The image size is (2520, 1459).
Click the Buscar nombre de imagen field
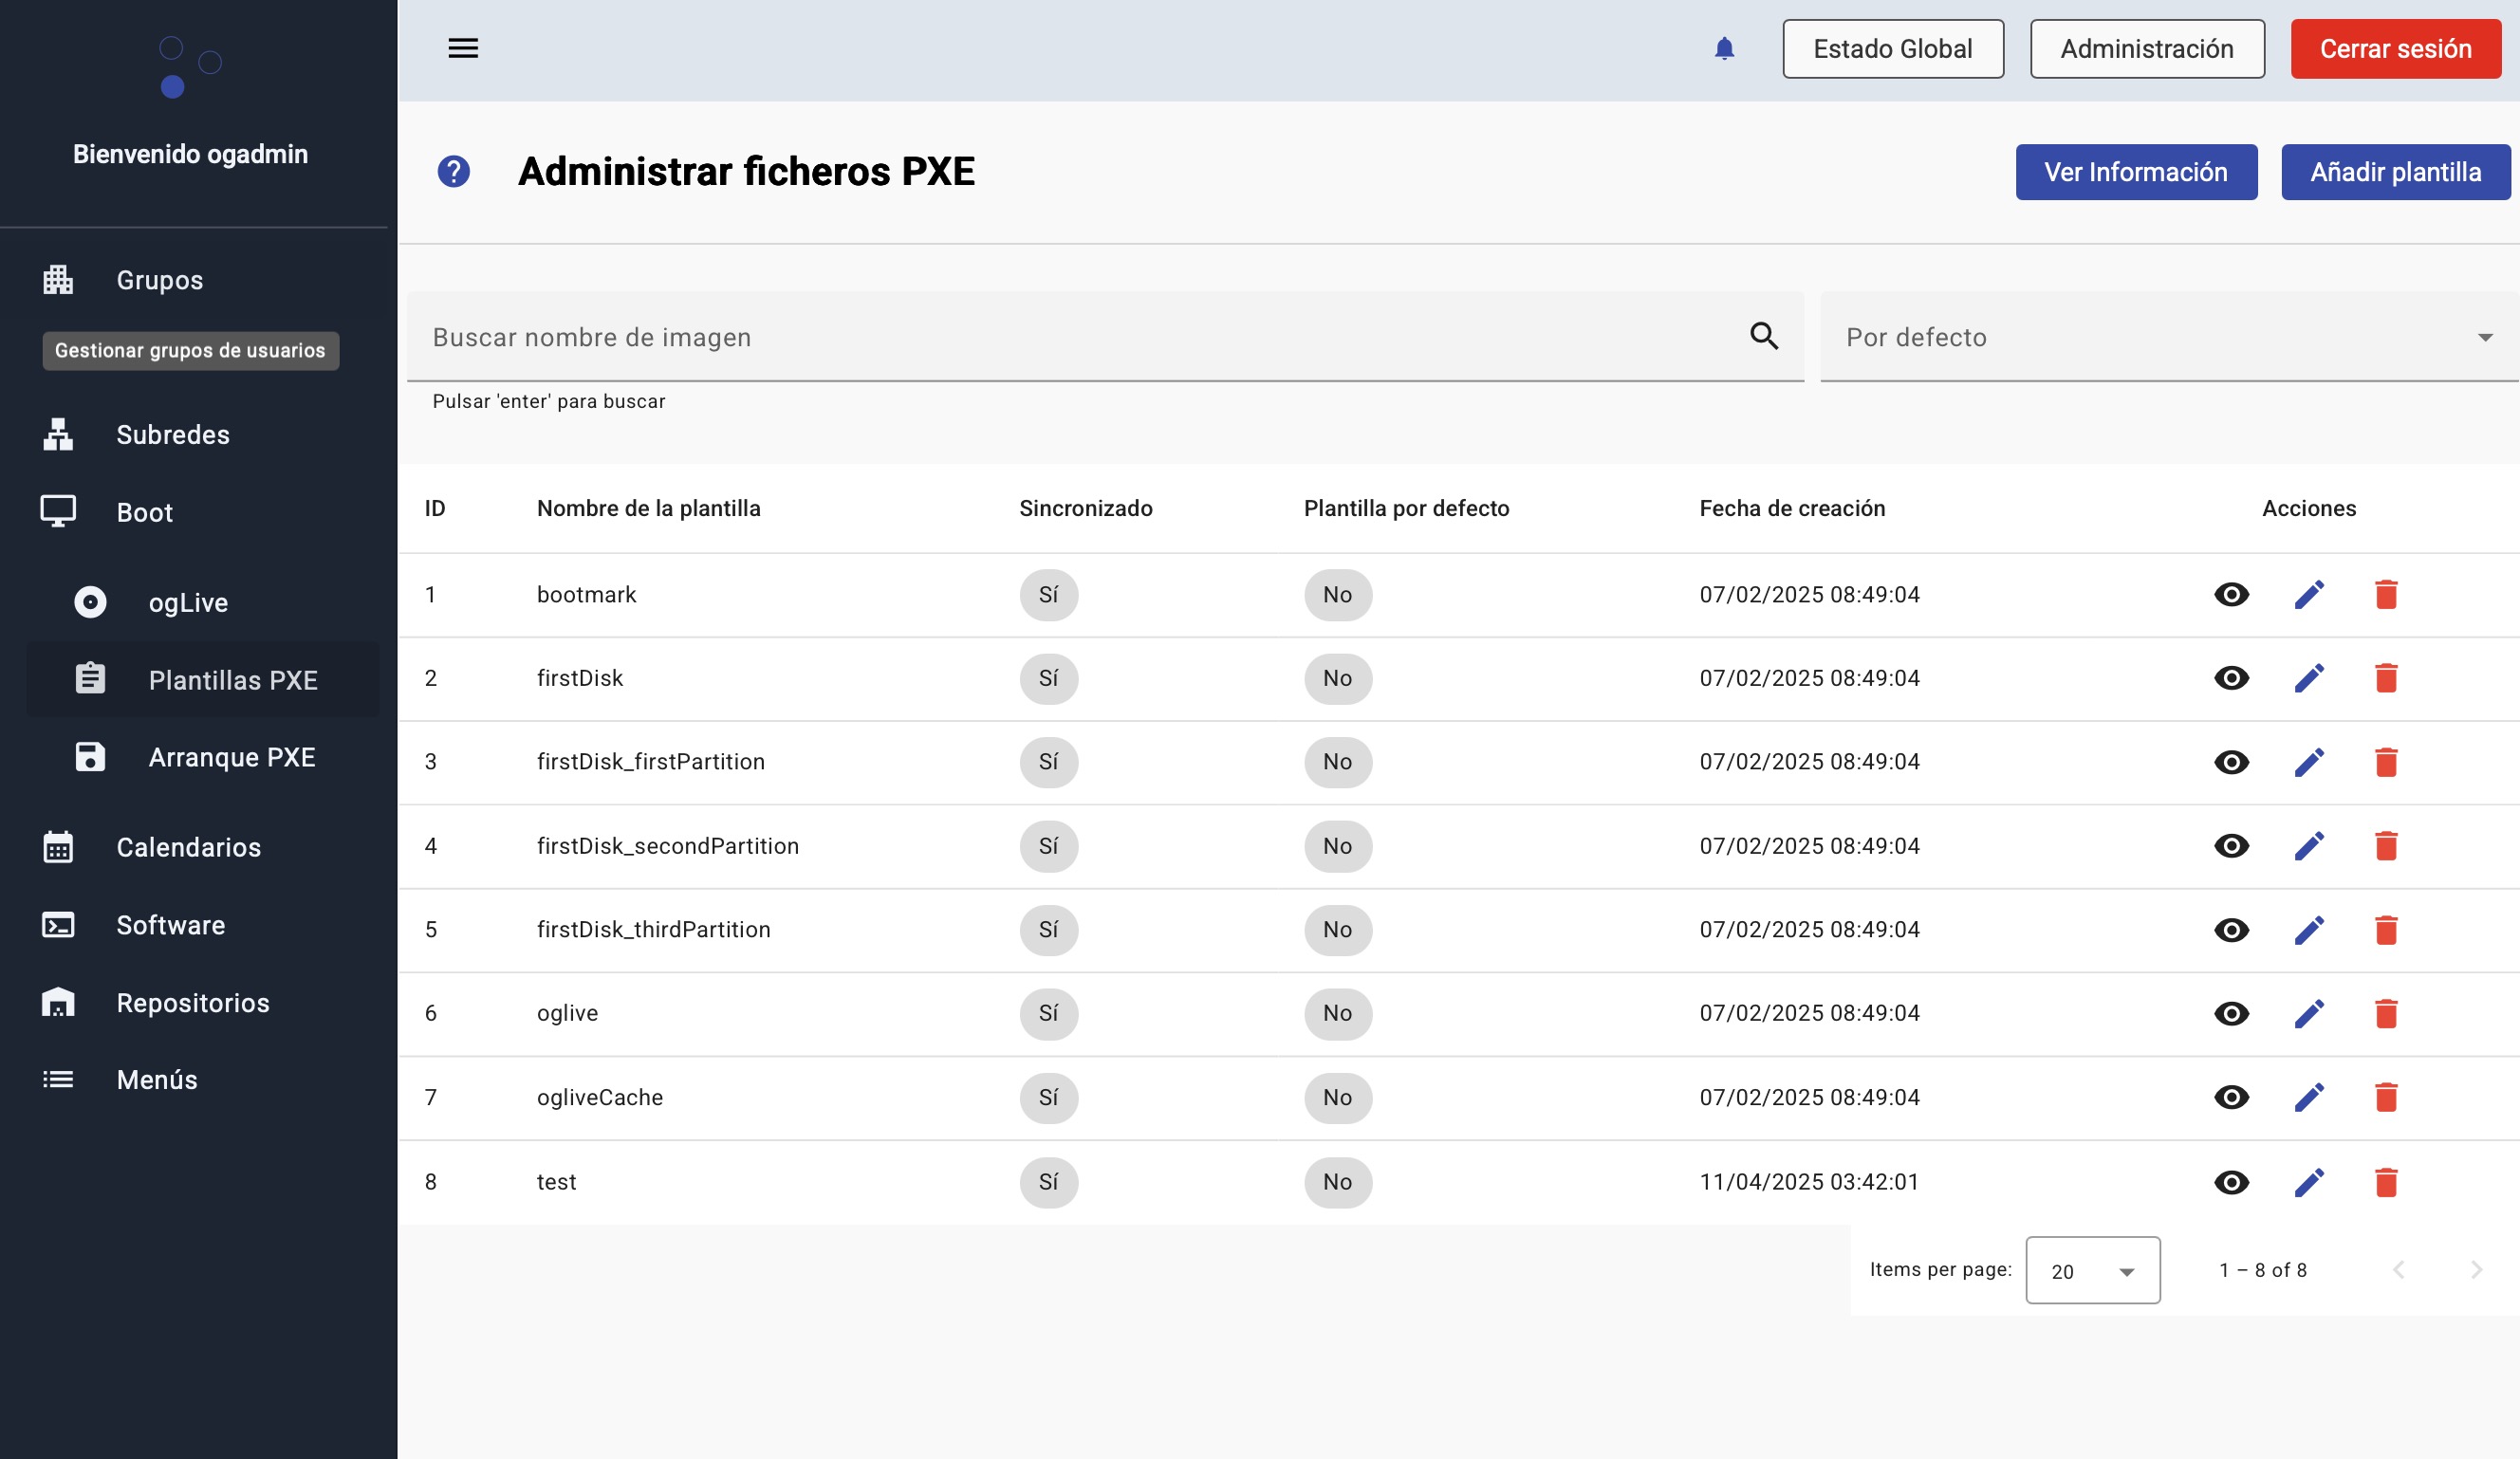[1080, 337]
